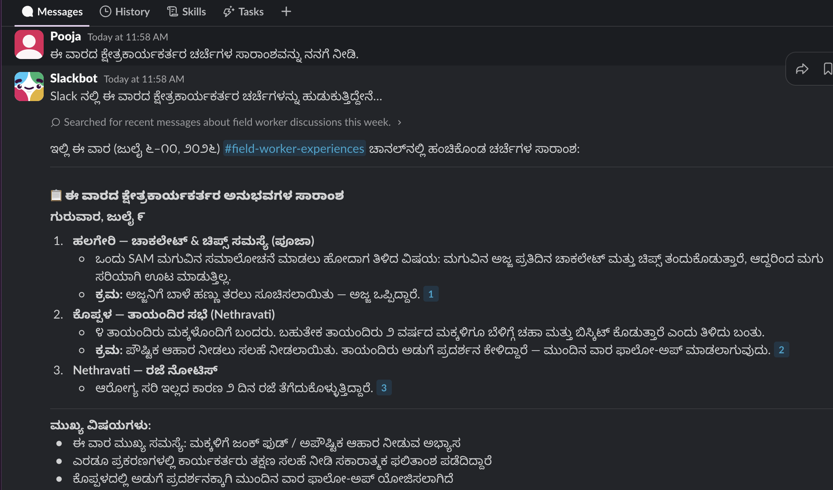The width and height of the screenshot is (833, 490).
Task: Click the History clock icon
Action: (x=106, y=12)
